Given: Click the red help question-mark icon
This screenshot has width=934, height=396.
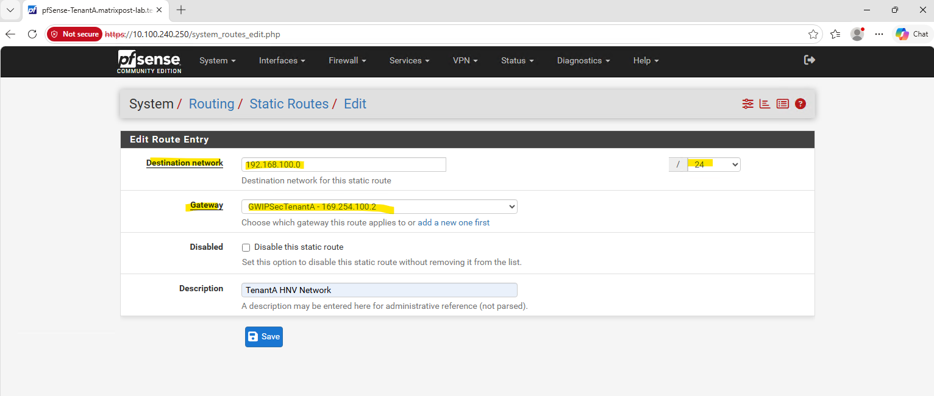Looking at the screenshot, I should (800, 104).
